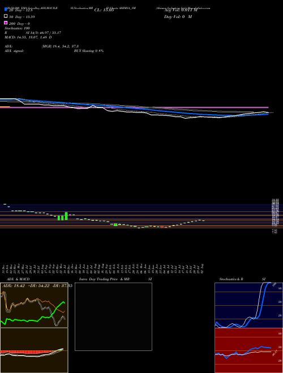Click the '(MGR) 18.4, 54.2, 37.3' ADX values
This screenshot has height=373, width=283.
(x=60, y=46)
